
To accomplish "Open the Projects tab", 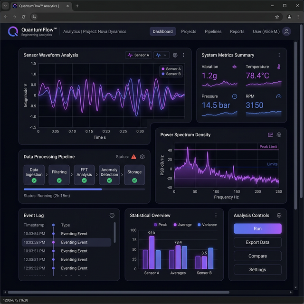I will point(189,31).
